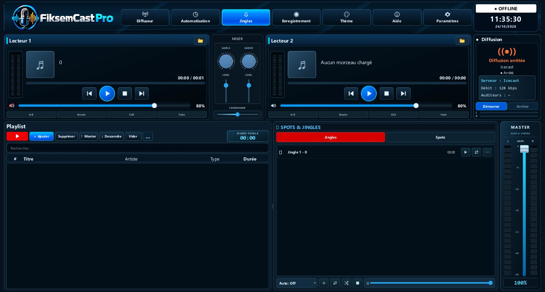Play Jingle 1 - 0

pos(466,152)
